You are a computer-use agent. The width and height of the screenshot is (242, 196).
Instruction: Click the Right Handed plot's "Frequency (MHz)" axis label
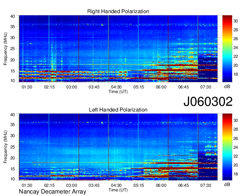click(5, 49)
